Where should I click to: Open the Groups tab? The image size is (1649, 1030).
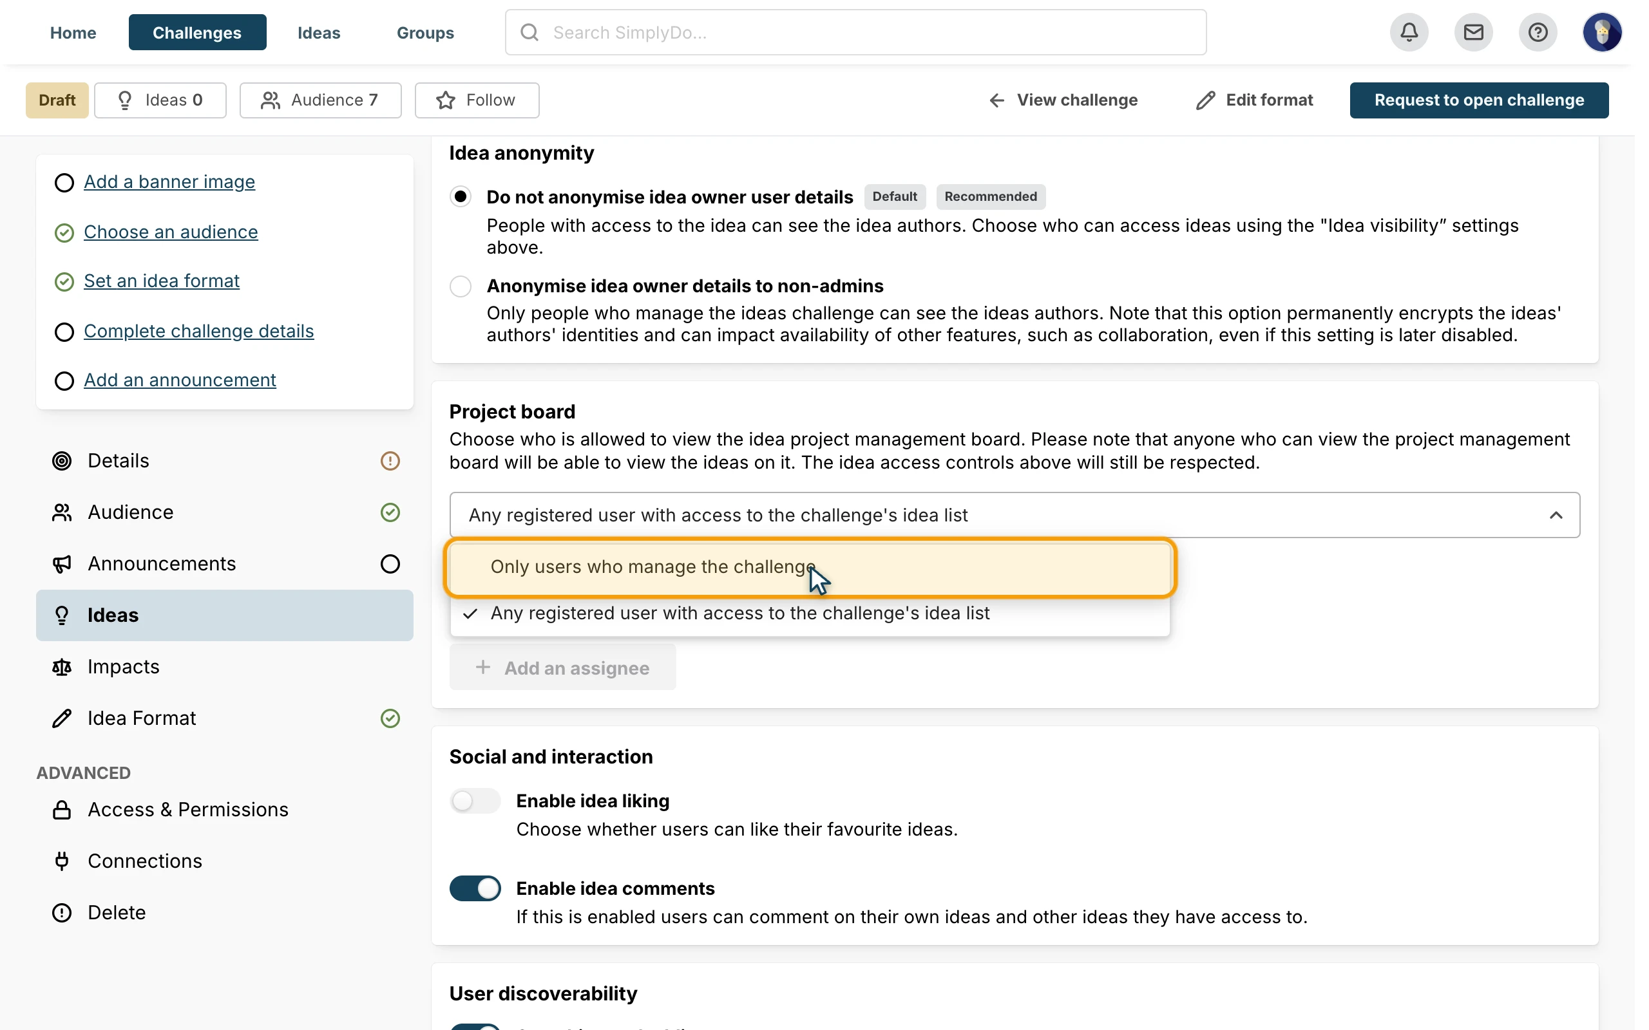coord(425,32)
